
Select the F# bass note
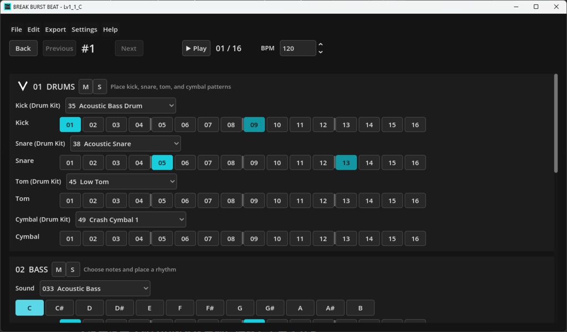[x=210, y=308]
